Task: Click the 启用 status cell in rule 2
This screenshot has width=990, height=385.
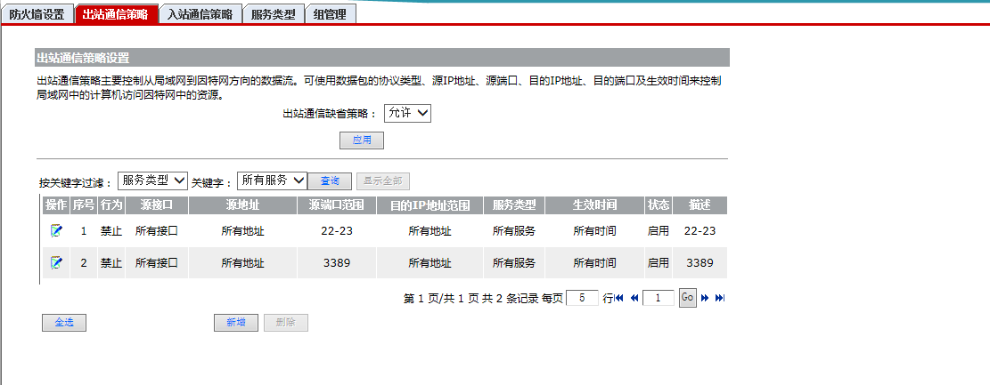Action: point(658,263)
